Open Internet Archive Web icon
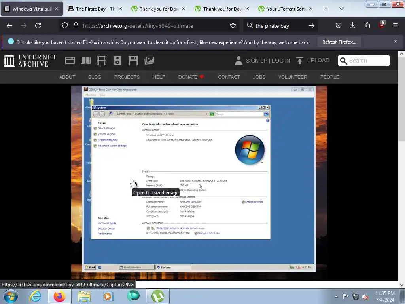 70,61
